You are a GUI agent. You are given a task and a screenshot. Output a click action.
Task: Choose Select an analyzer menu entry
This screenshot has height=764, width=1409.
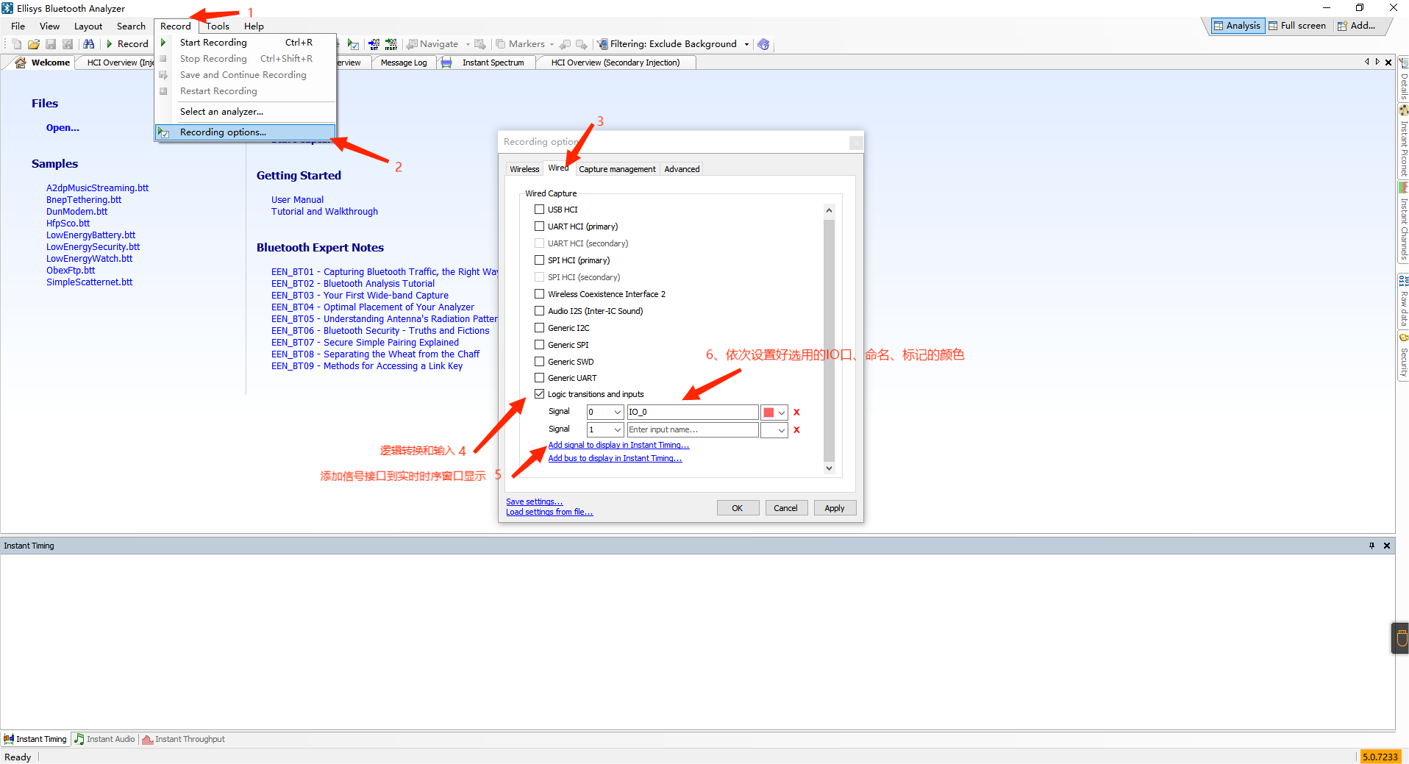[221, 112]
